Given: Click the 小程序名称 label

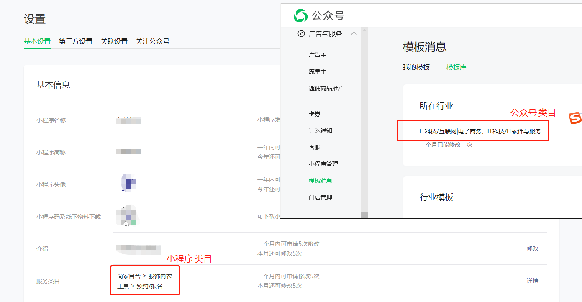Looking at the screenshot, I should tap(51, 120).
